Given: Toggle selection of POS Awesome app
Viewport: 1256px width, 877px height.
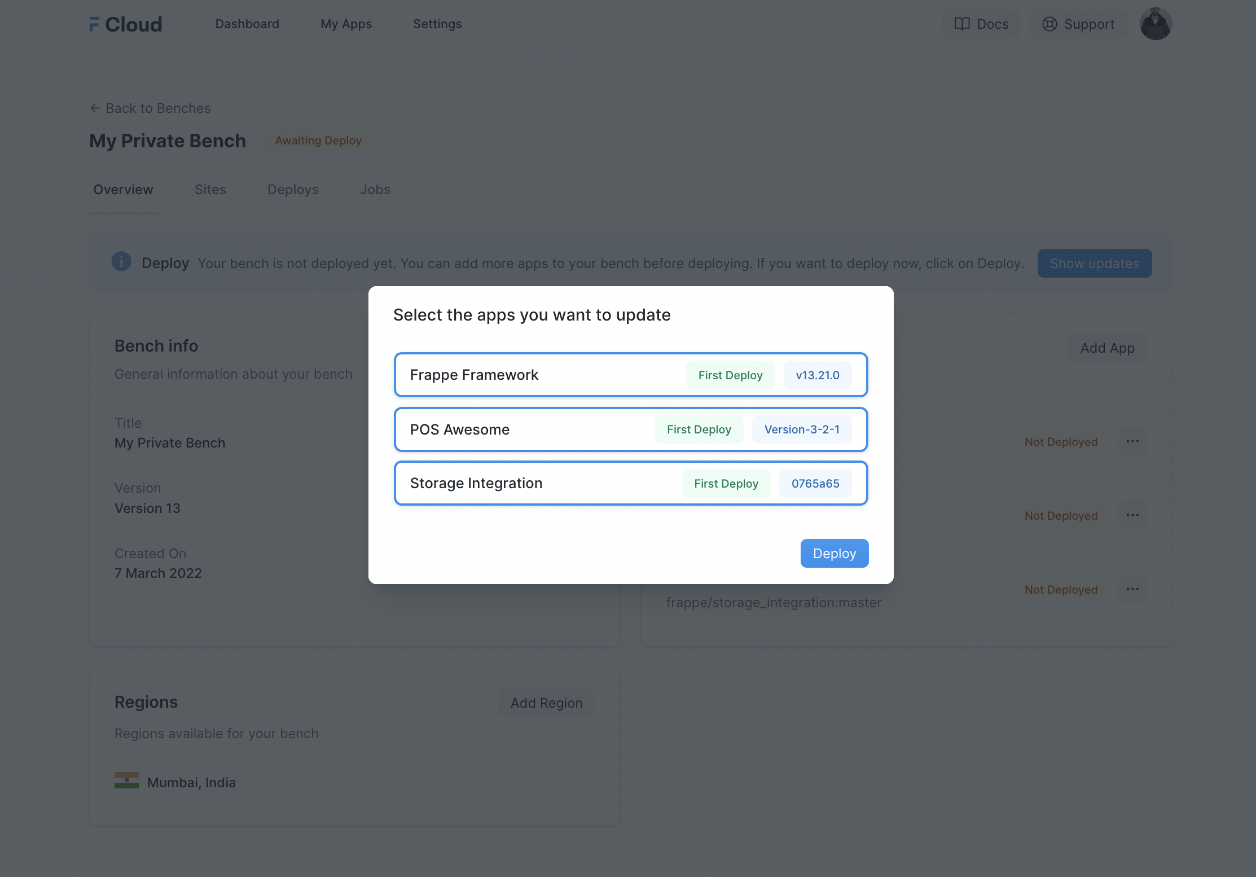Looking at the screenshot, I should pyautogui.click(x=631, y=429).
